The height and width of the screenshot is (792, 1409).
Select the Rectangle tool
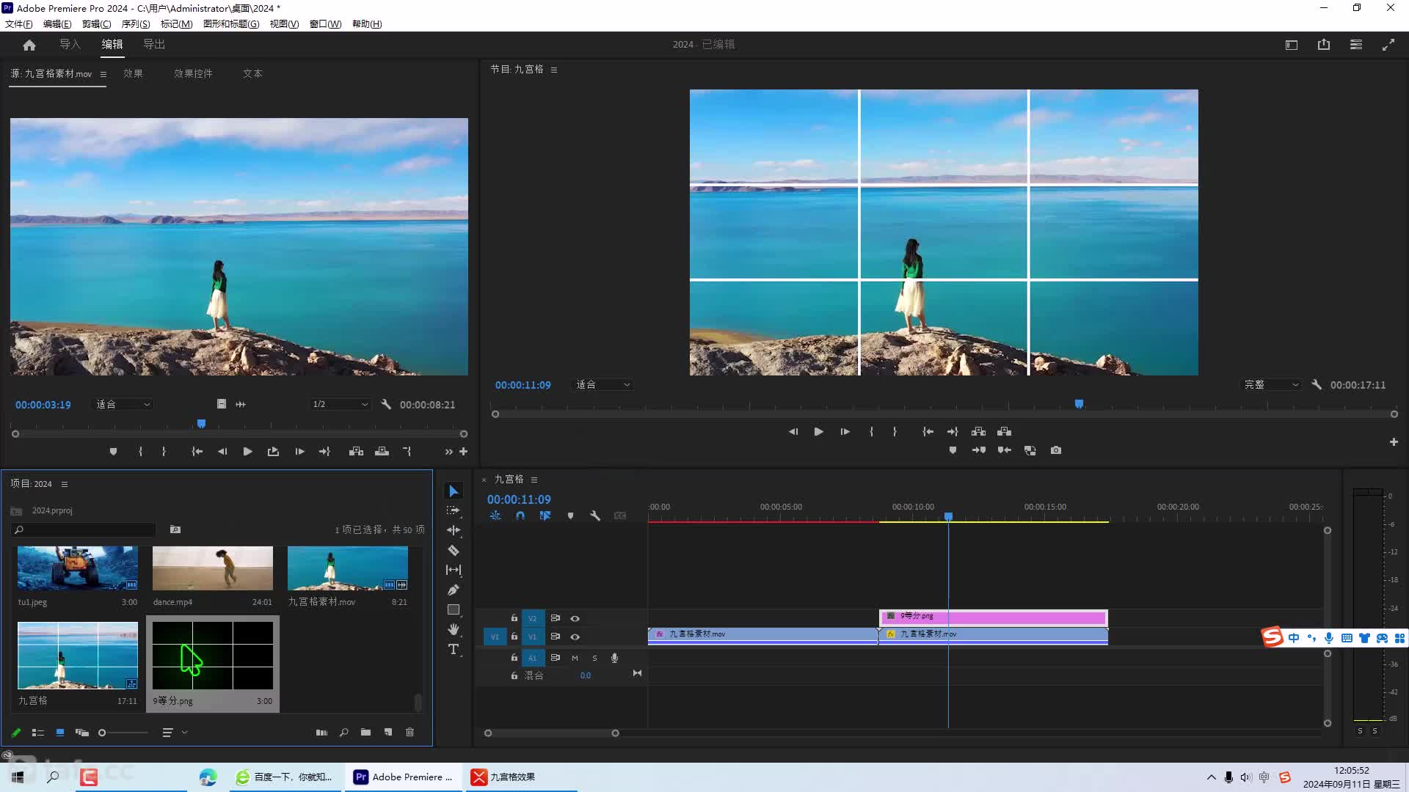coord(454,609)
